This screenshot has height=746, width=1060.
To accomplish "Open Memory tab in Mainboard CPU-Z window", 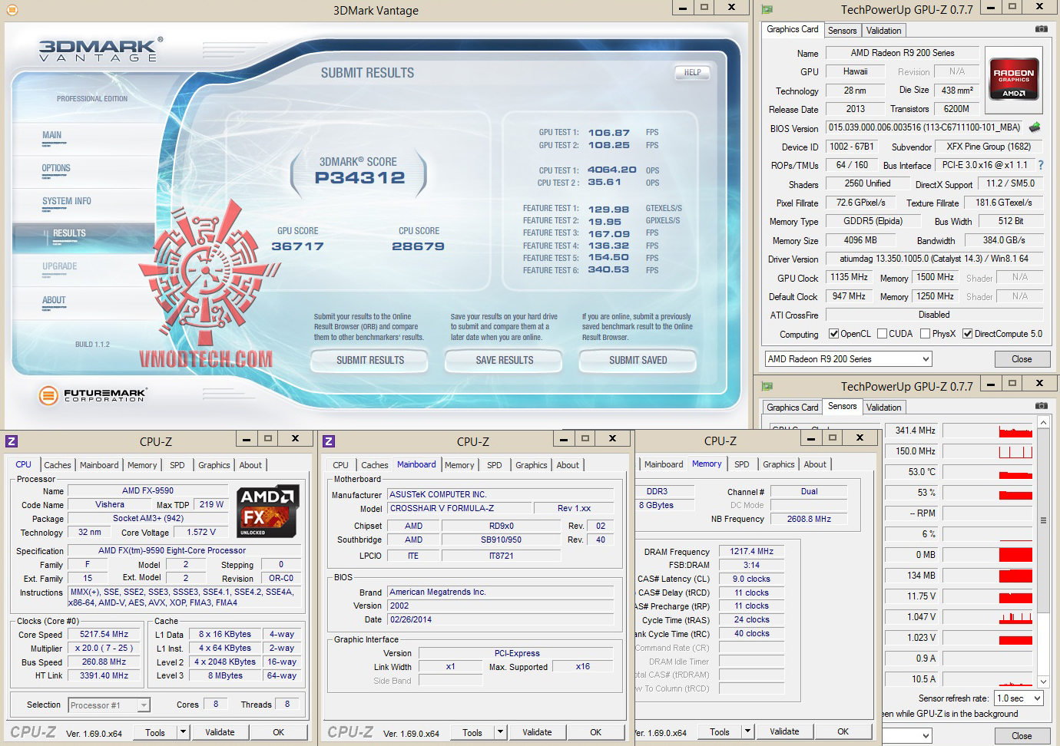I will point(459,465).
